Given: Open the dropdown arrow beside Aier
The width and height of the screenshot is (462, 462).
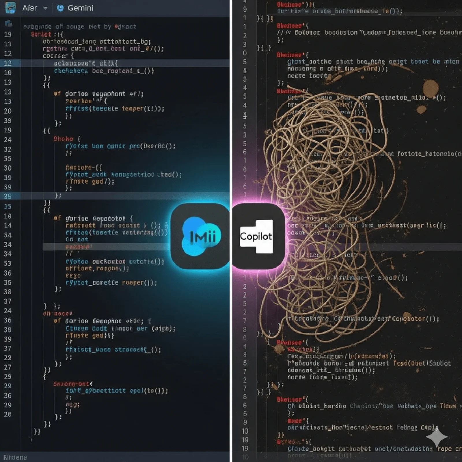Looking at the screenshot, I should coord(45,8).
